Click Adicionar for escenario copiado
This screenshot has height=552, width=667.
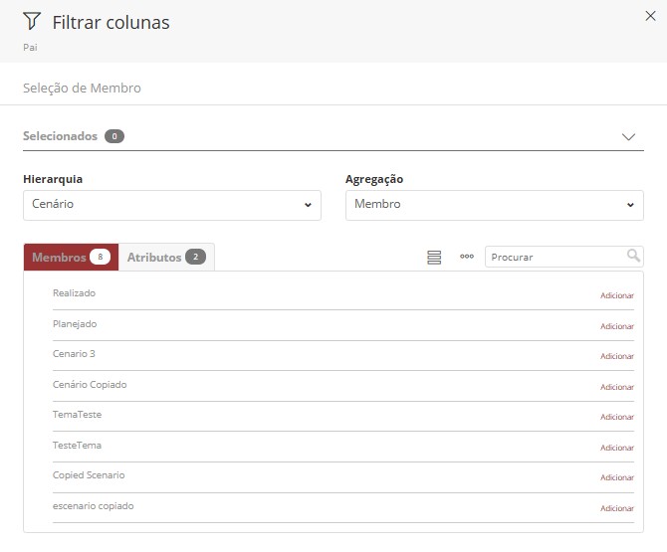[616, 508]
